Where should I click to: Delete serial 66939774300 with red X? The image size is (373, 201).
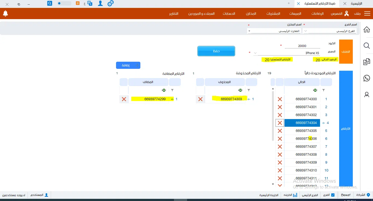[x=280, y=99]
